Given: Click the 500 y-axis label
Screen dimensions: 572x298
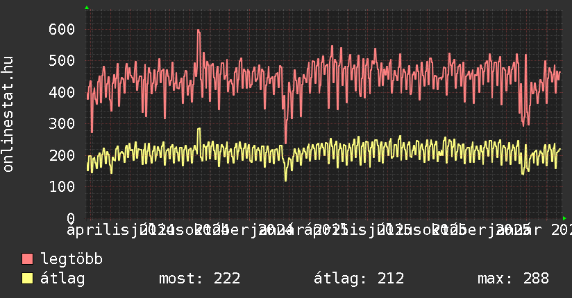Looking at the screenshot, I should [x=61, y=60].
